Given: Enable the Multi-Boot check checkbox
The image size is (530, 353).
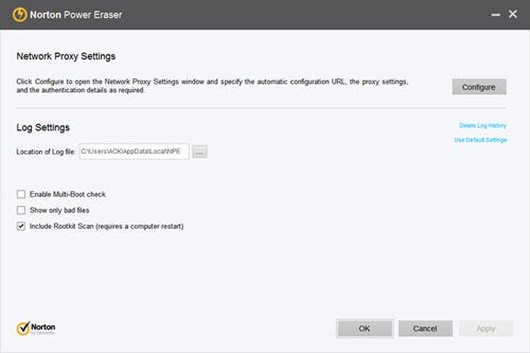Looking at the screenshot, I should [x=21, y=195].
